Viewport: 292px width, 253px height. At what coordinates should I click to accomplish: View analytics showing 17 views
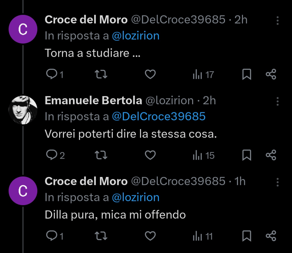203,75
